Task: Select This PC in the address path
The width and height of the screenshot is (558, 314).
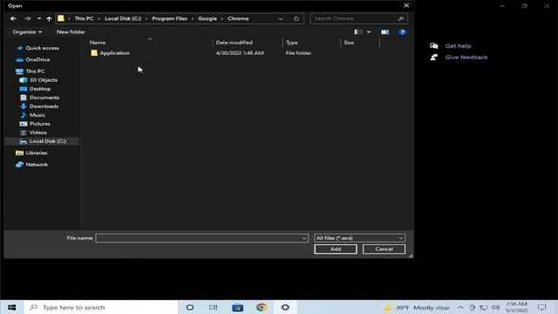Action: (84, 18)
